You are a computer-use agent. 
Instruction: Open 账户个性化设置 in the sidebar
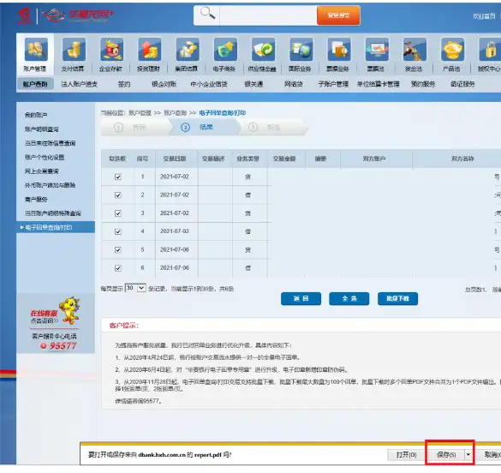(45, 158)
